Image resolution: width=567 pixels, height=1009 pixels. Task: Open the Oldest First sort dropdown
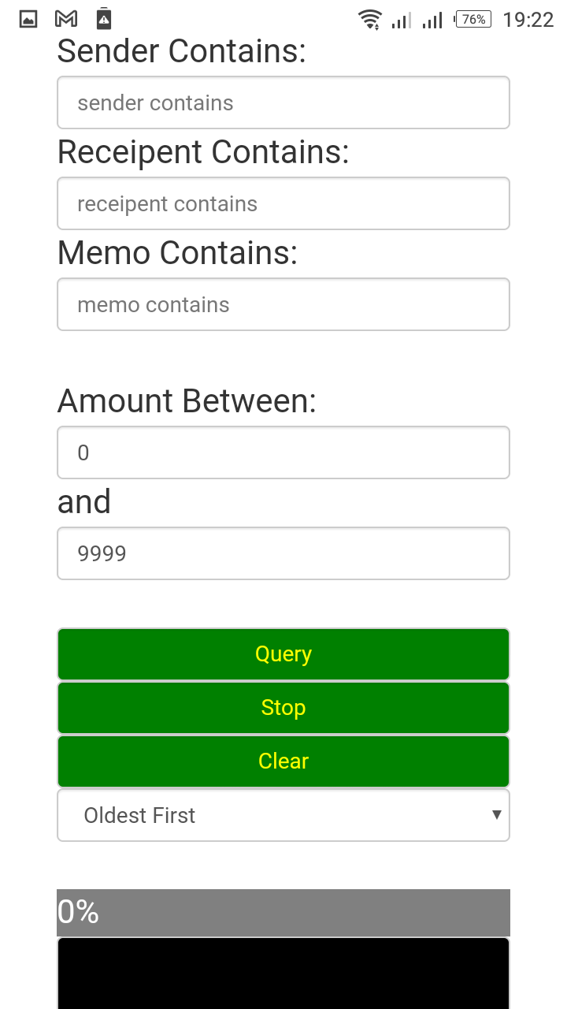283,815
